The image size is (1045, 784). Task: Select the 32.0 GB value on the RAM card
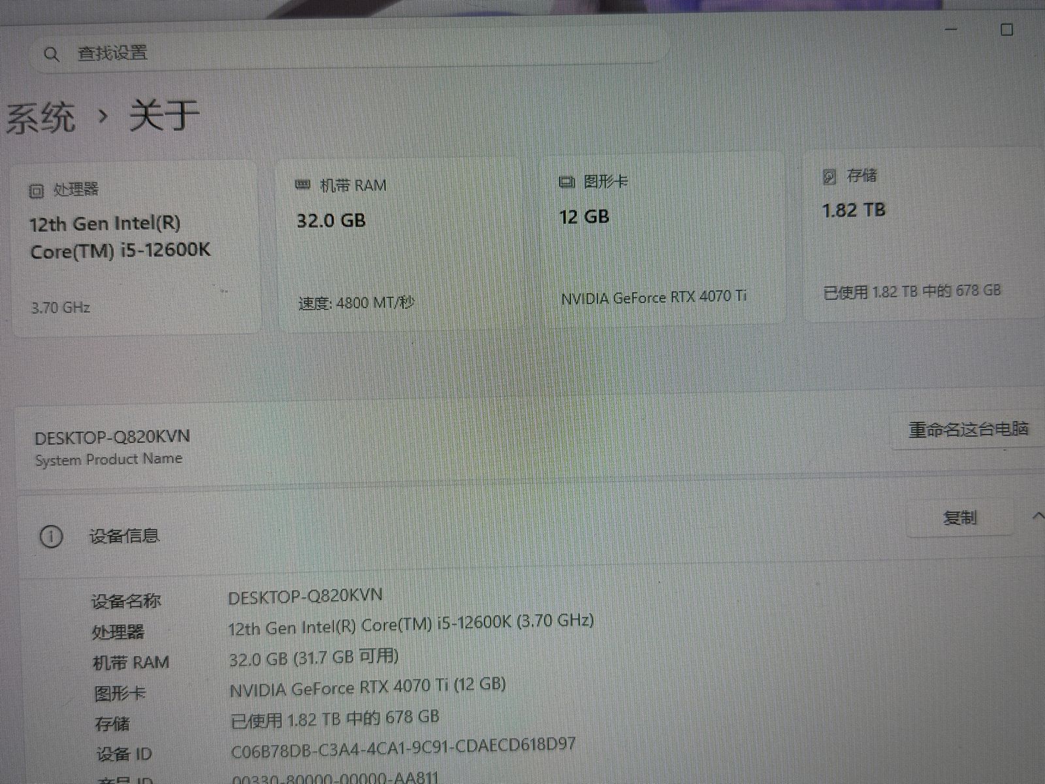click(x=331, y=220)
